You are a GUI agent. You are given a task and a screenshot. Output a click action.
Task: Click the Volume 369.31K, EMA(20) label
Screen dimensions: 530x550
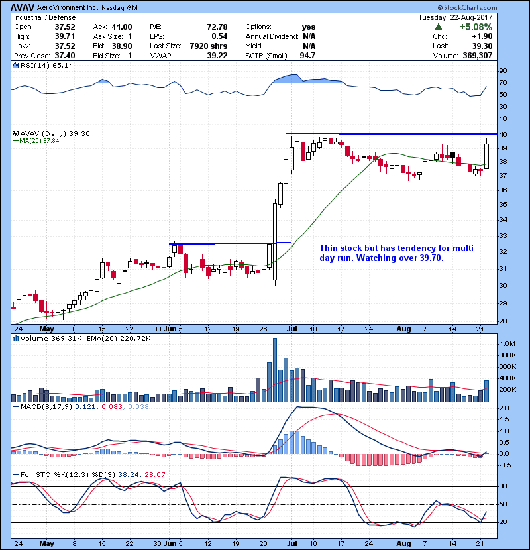[85, 339]
